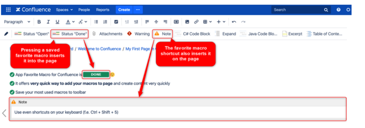
Task: Expand the Paragraph style dropdown
Action: 17,22
